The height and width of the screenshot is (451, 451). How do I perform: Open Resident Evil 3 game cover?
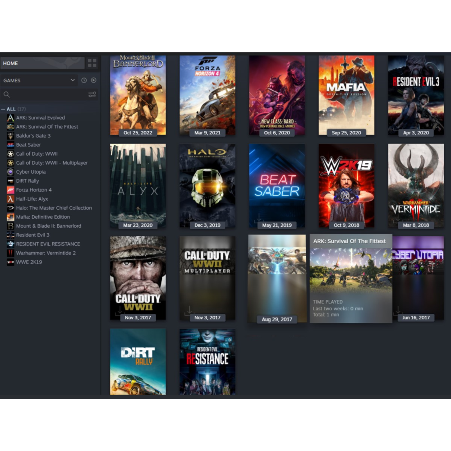point(416,95)
